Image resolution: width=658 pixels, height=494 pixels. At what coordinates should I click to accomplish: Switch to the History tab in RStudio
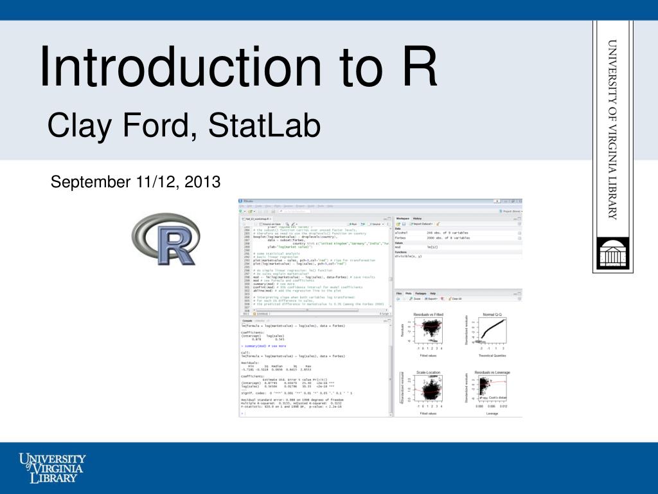[417, 219]
